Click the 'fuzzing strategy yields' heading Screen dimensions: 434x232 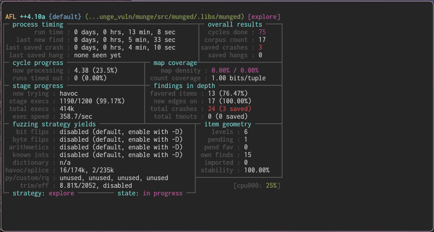coord(54,124)
